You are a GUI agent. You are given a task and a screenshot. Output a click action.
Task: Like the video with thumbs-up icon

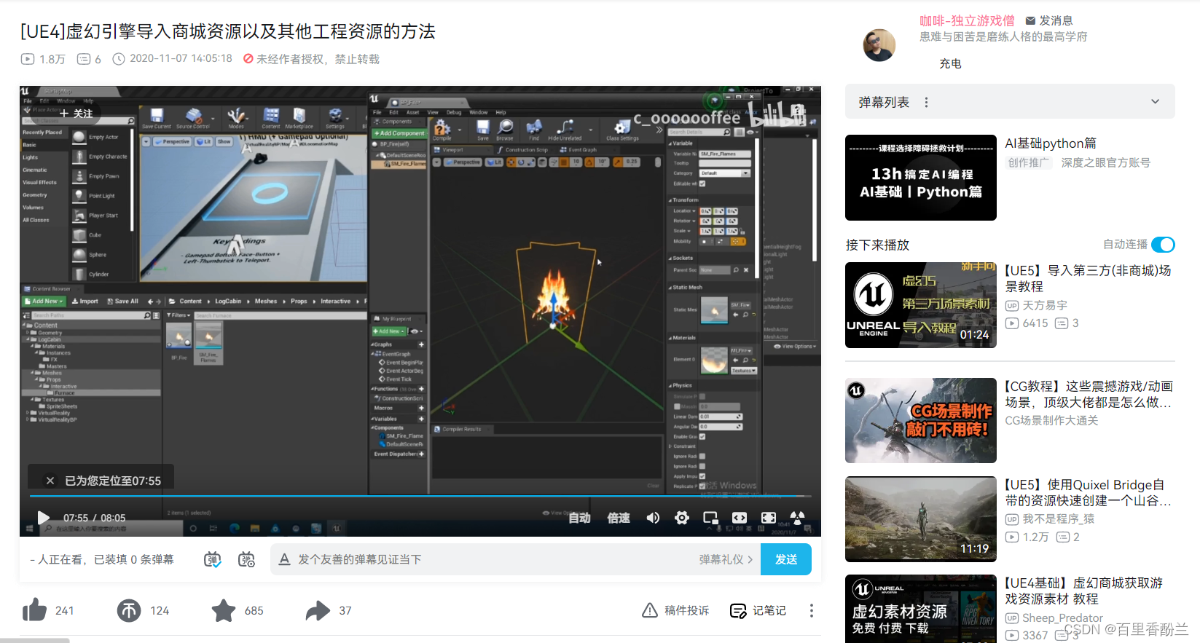(x=34, y=610)
